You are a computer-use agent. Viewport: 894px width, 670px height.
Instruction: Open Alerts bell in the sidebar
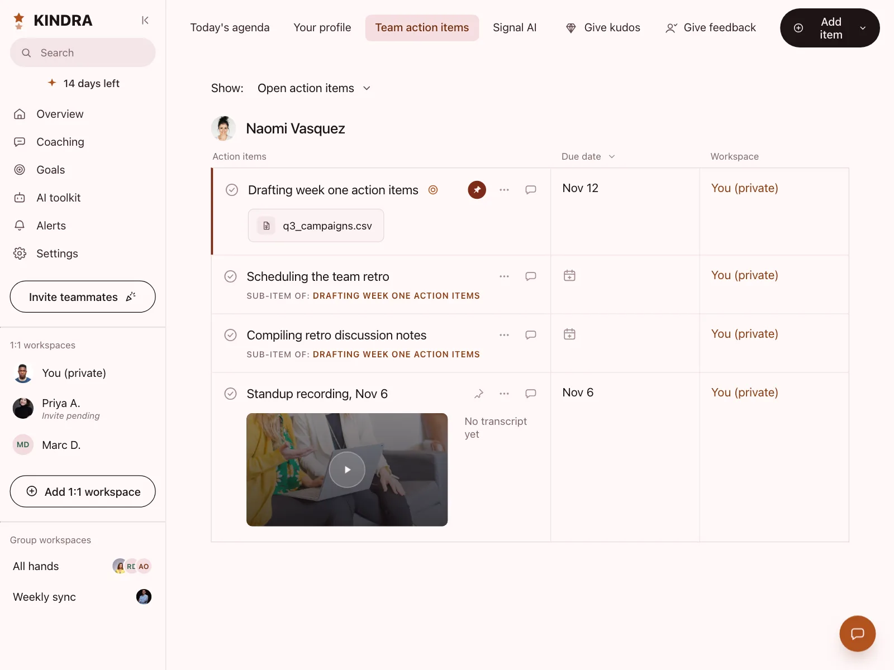click(20, 226)
